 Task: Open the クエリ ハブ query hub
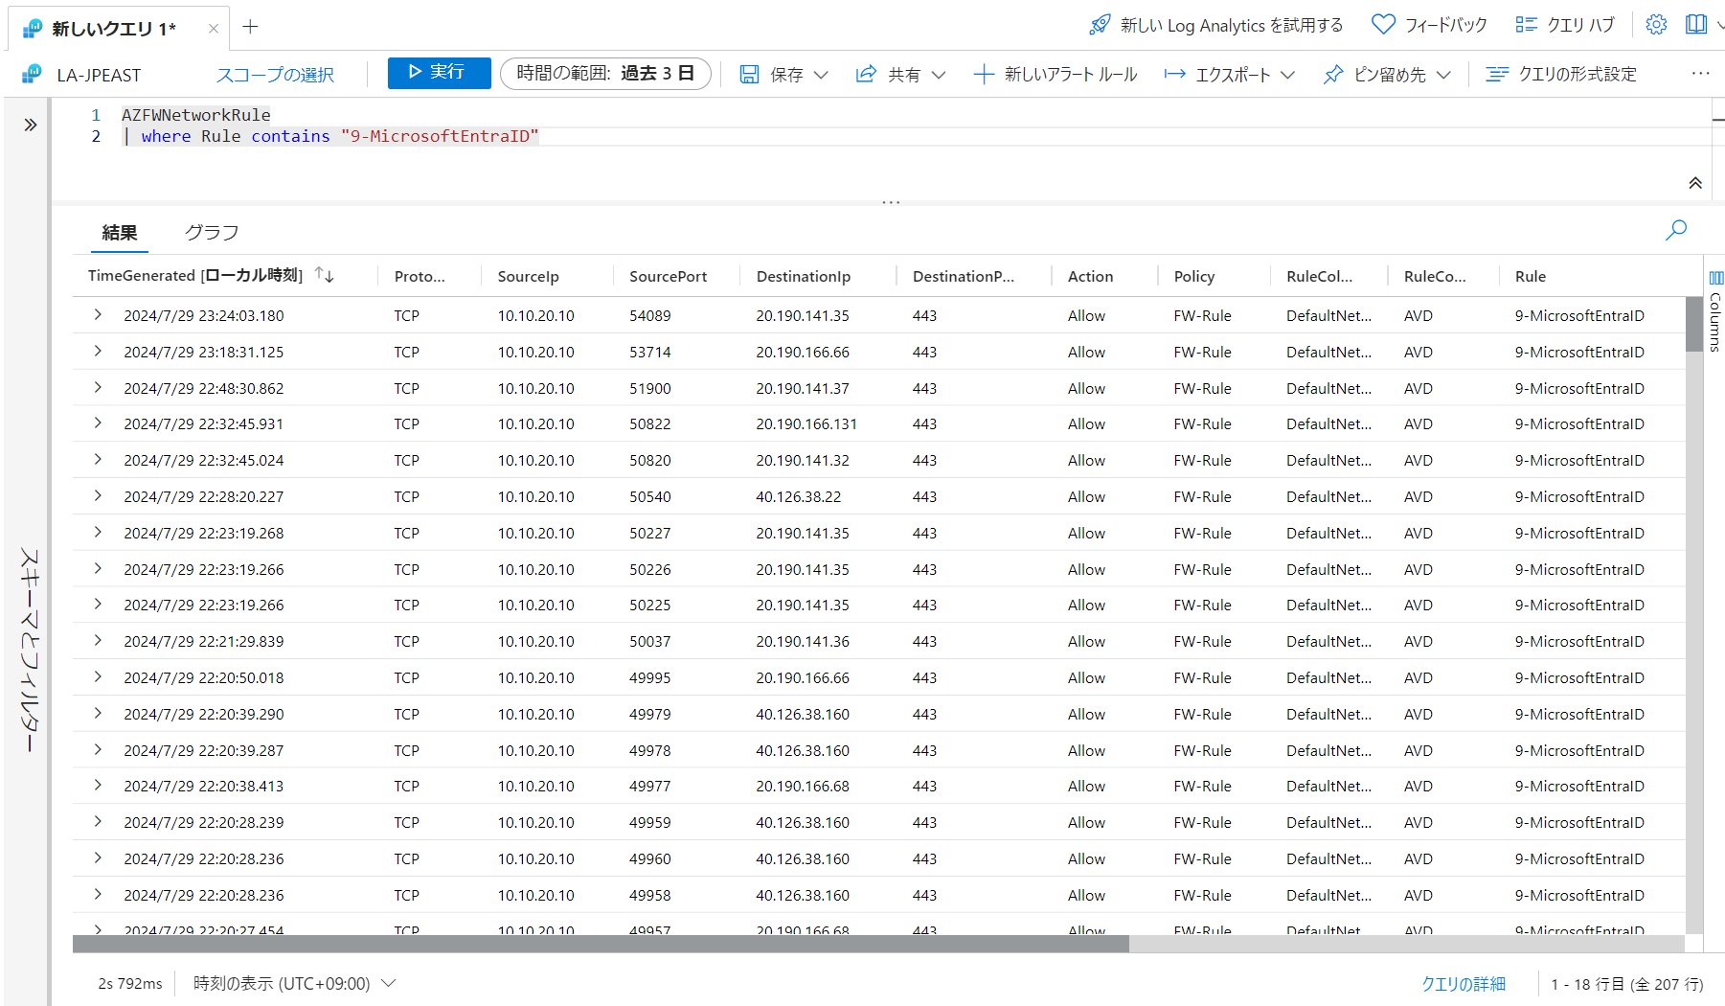(1565, 25)
